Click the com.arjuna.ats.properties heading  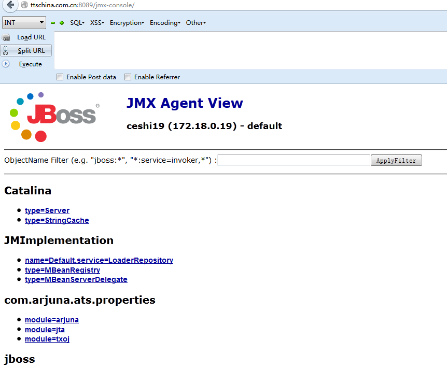click(80, 300)
